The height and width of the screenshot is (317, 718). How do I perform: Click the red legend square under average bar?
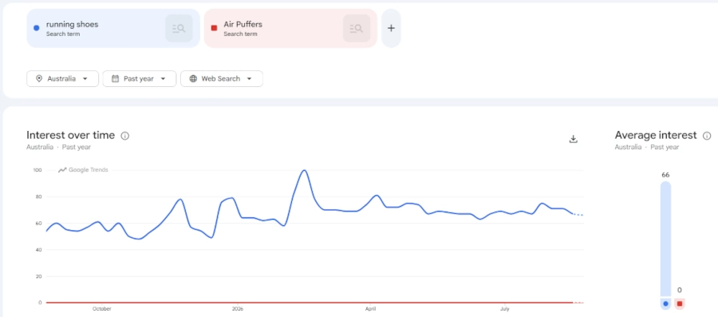point(680,303)
